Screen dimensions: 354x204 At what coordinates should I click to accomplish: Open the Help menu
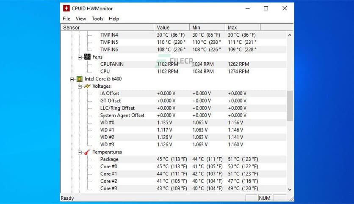click(x=114, y=19)
